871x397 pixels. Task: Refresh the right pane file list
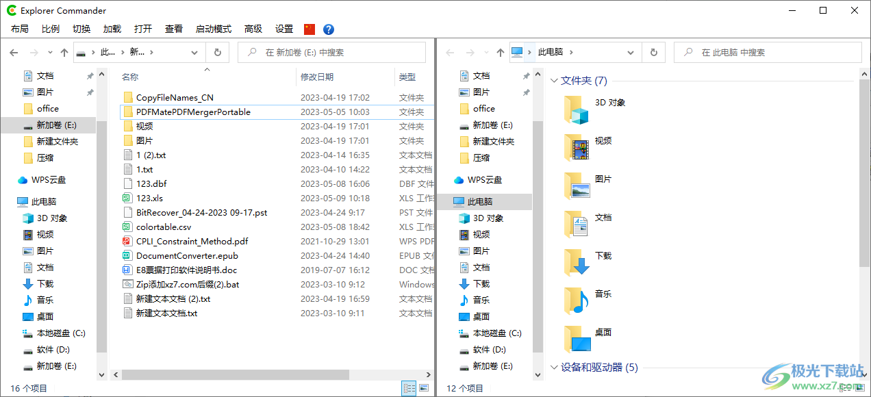coord(653,52)
